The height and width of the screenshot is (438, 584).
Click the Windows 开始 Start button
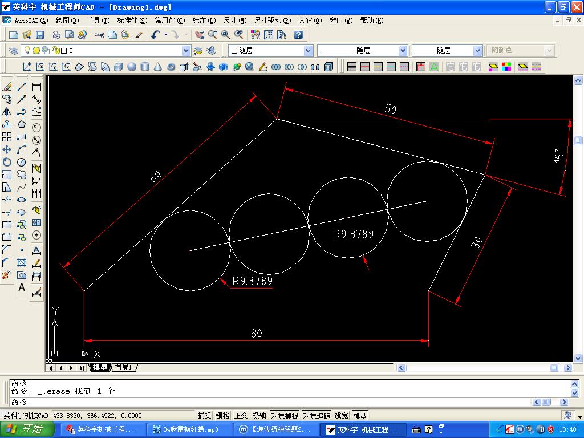(x=27, y=429)
